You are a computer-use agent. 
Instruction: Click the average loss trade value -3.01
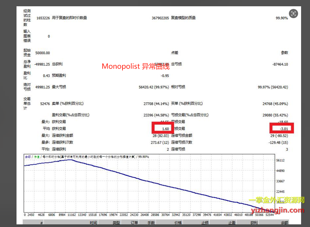point(284,129)
